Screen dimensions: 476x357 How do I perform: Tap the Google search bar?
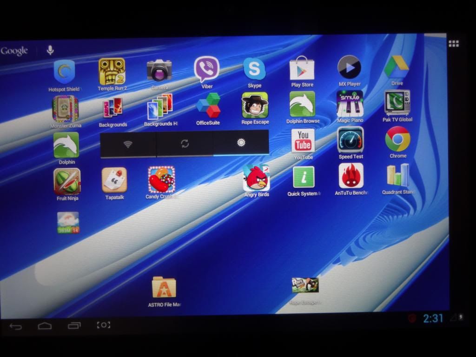pos(14,51)
